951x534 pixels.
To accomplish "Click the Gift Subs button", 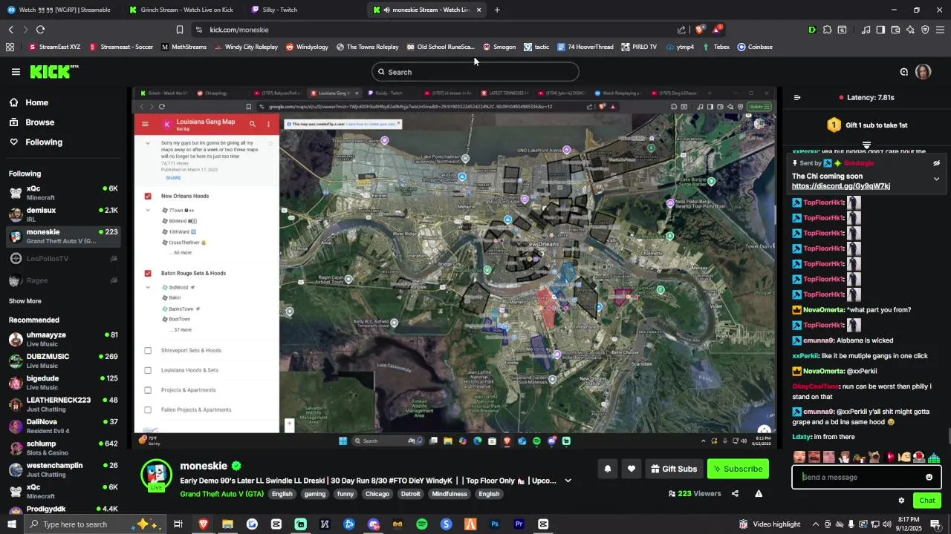I will (x=674, y=469).
